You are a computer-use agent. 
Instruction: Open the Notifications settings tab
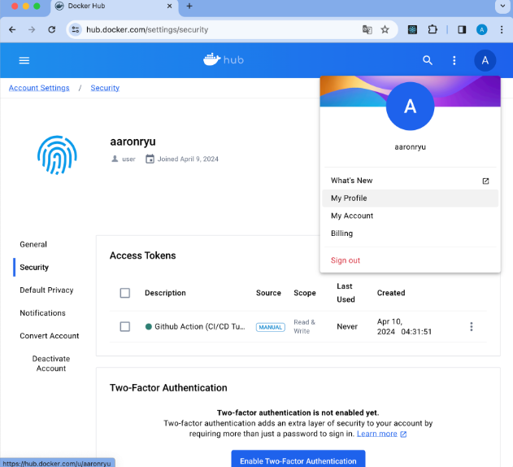tap(42, 313)
